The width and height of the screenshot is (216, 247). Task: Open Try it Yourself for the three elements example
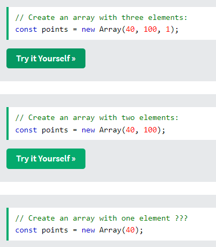tap(46, 58)
